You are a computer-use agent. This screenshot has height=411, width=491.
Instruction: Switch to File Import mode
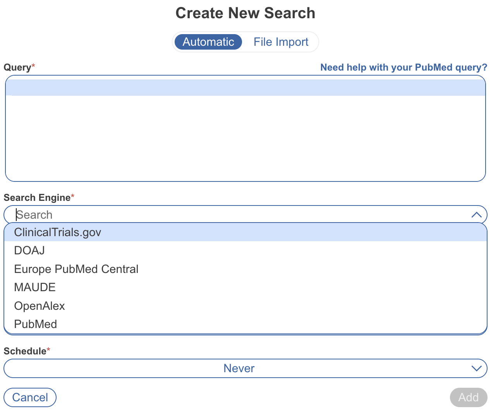tap(281, 42)
